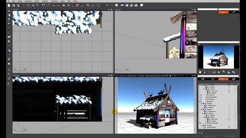Click the ventilator wind tool icon
Screen dimensions: 246x138
click(9, 59)
